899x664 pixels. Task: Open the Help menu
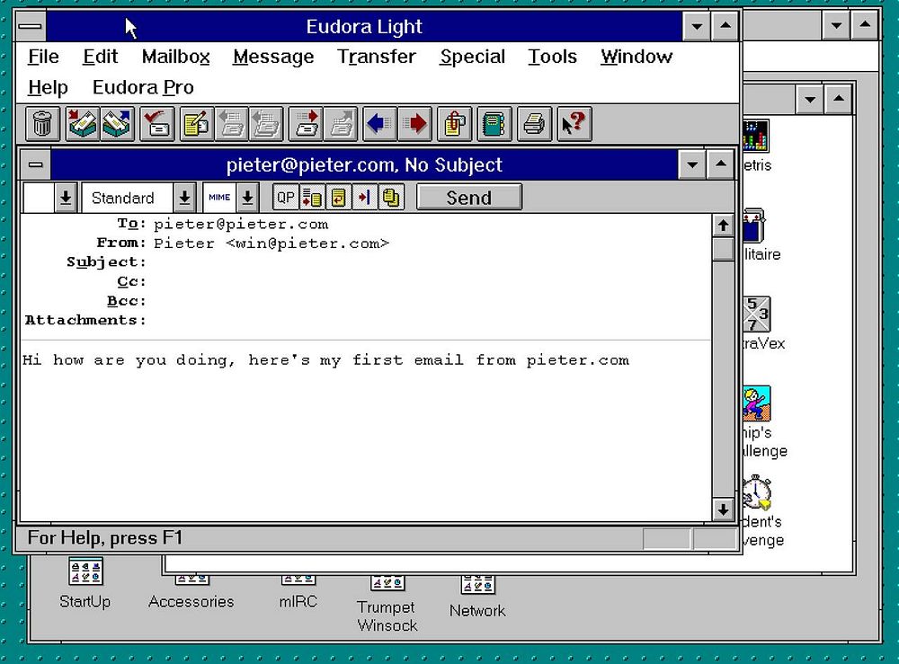pos(49,88)
